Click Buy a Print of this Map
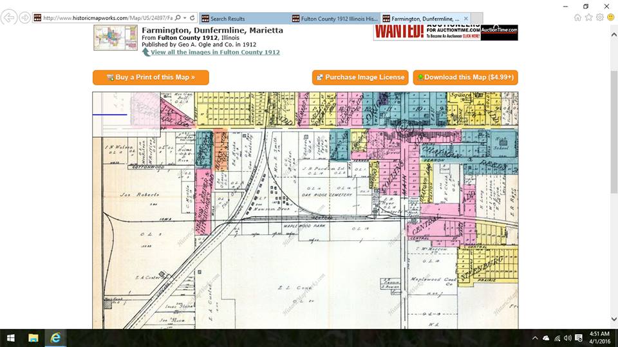Viewport: 618px width, 347px height. coord(151,77)
